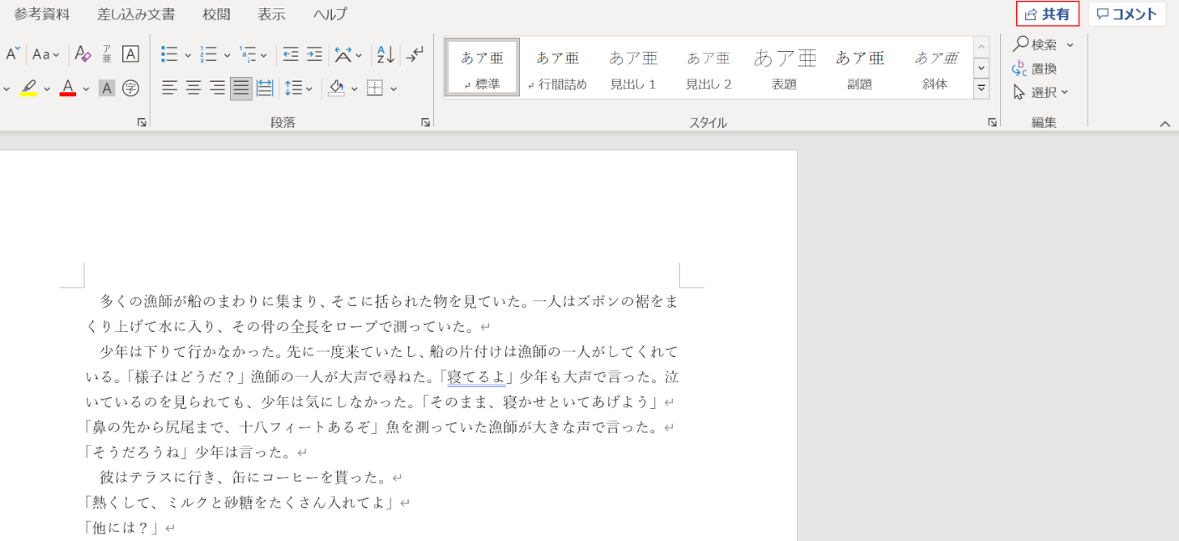Screen dimensions: 1179x541
Task: Increase the paragraph indent
Action: pos(313,54)
